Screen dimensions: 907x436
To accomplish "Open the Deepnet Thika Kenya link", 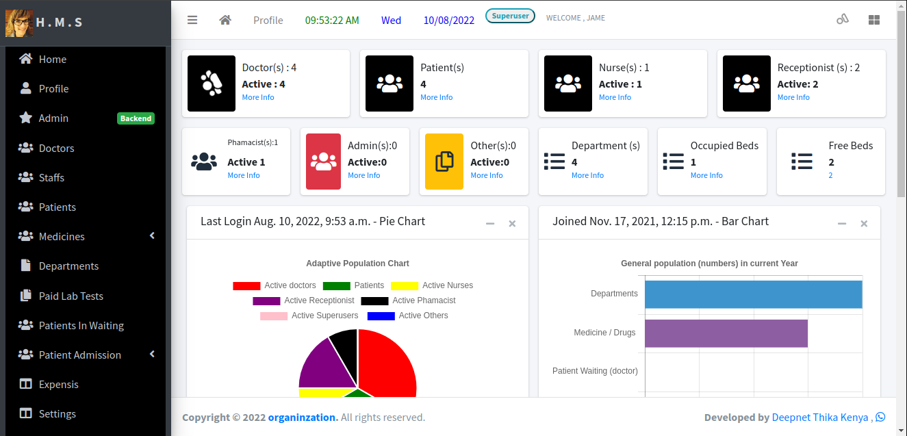I will [820, 418].
